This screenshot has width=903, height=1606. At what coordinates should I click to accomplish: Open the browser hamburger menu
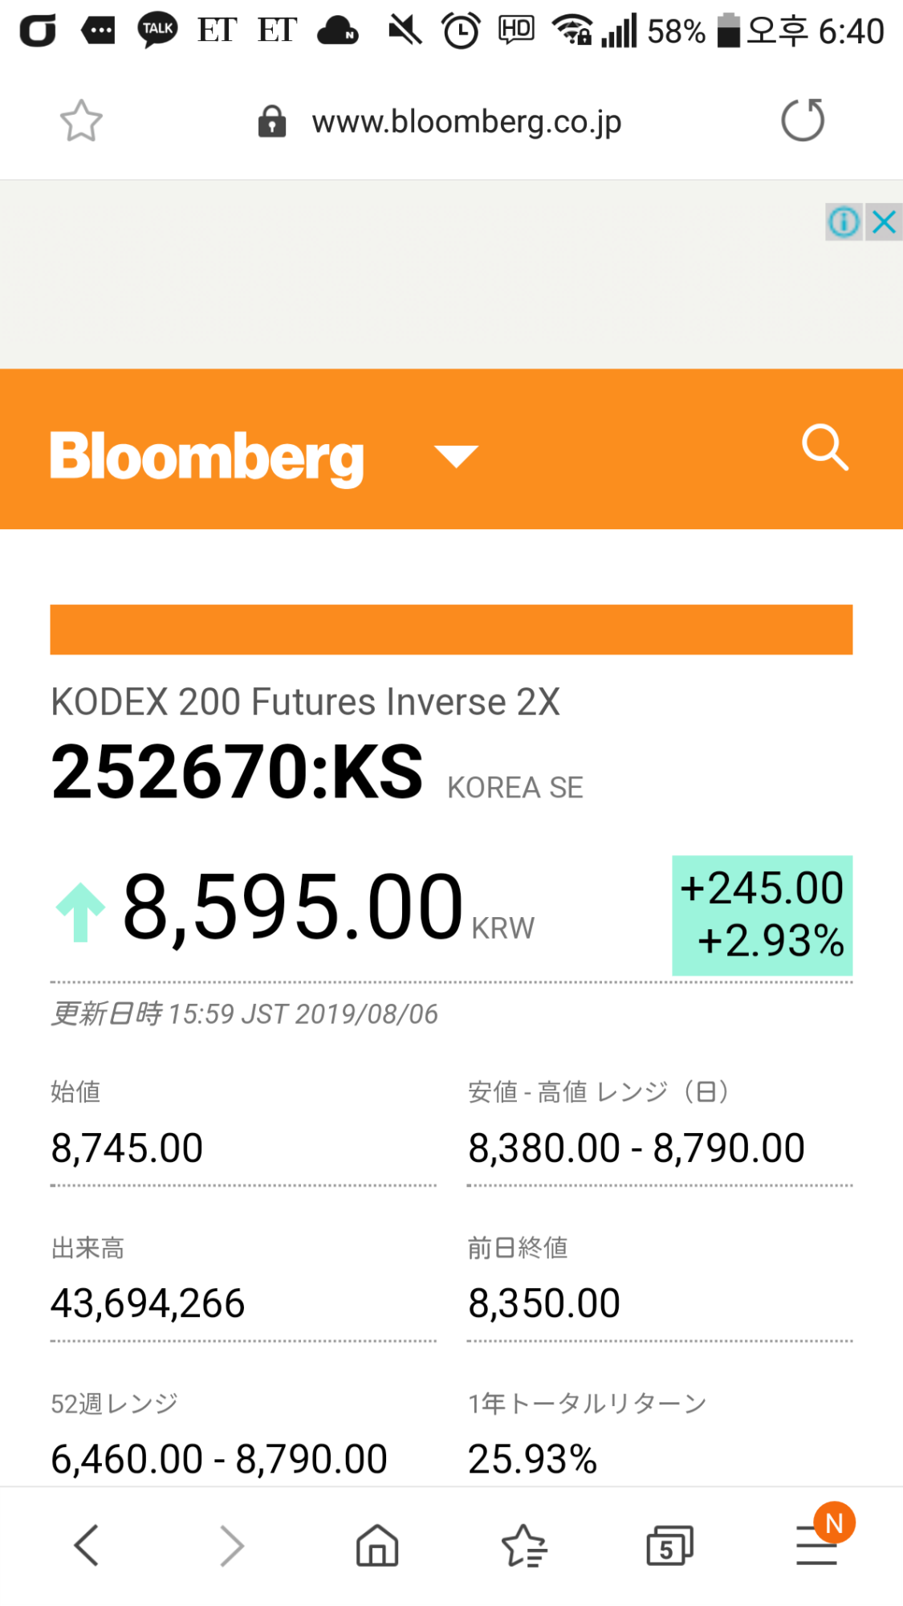(816, 1545)
